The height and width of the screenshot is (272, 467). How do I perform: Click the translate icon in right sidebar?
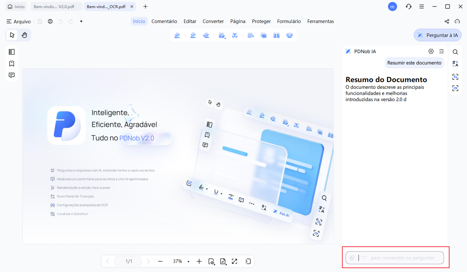455,64
